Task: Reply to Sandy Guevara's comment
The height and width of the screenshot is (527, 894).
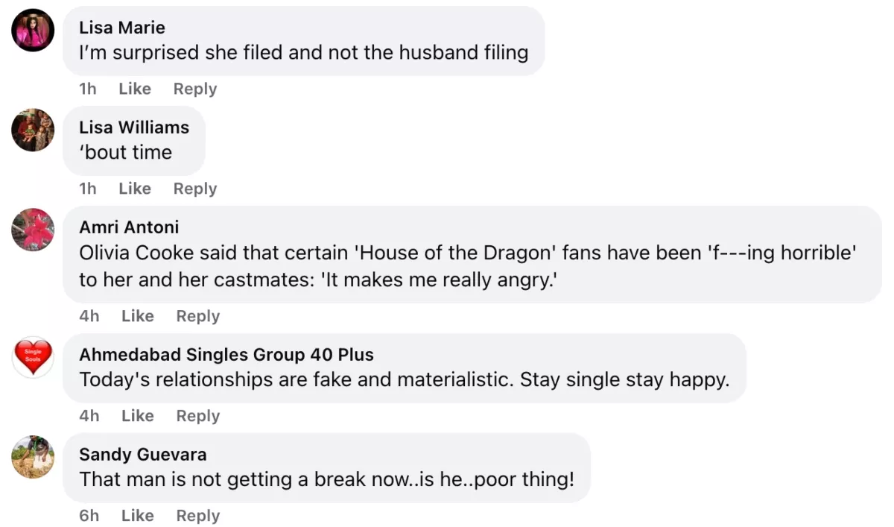Action: [198, 516]
